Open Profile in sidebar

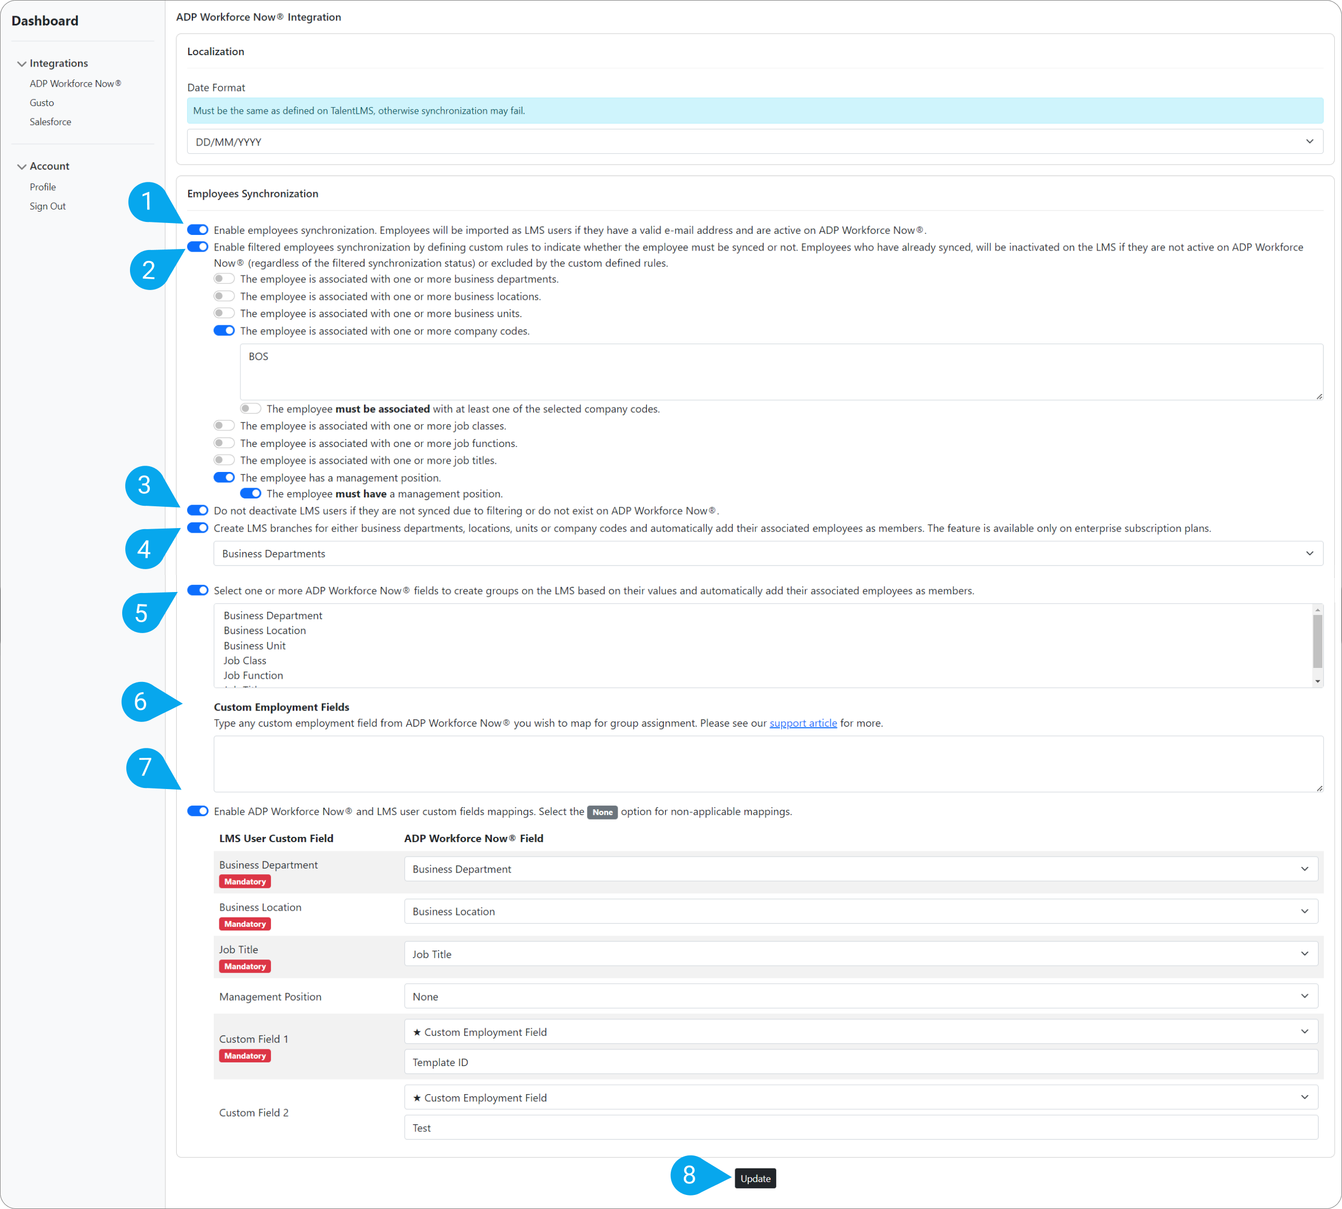click(x=43, y=187)
